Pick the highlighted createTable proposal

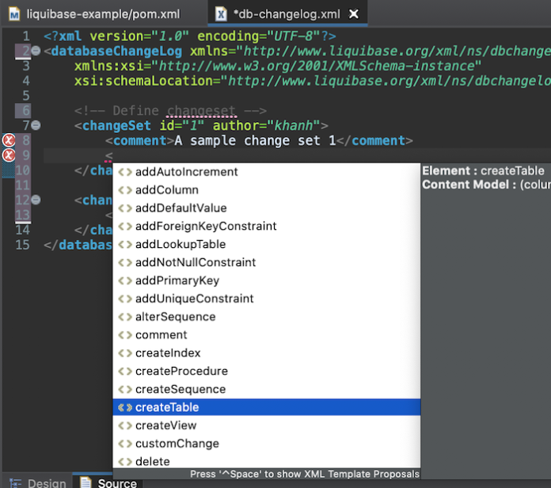[266, 407]
